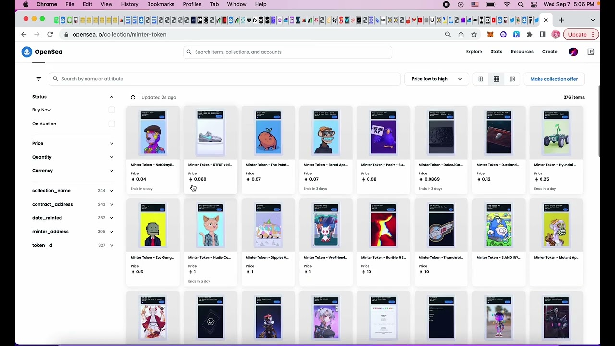The width and height of the screenshot is (615, 346).
Task: Click the address bar URL
Action: coord(119,34)
